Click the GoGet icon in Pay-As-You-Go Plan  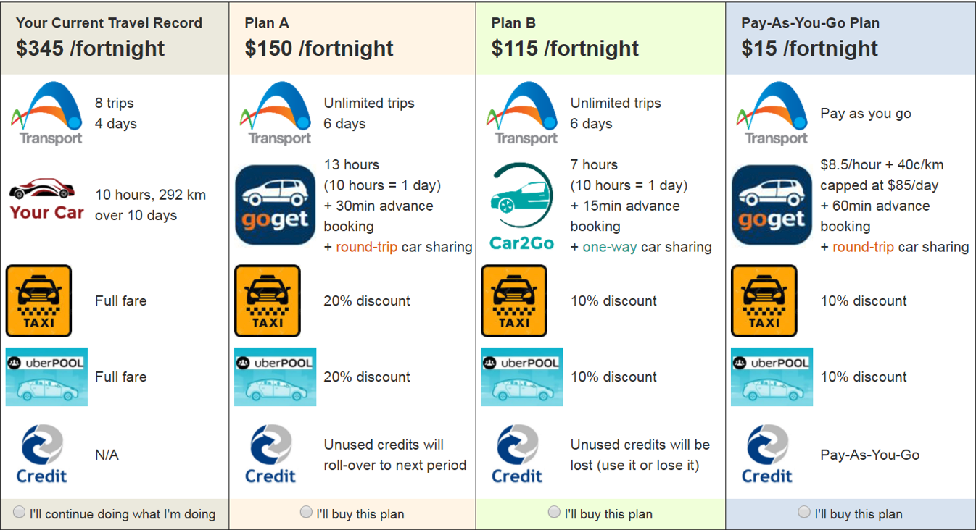pyautogui.click(x=772, y=206)
